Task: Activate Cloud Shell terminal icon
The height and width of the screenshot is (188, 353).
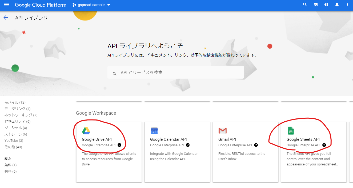Action: click(316, 5)
